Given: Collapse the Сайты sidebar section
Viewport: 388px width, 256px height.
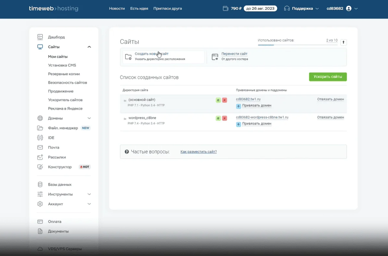Looking at the screenshot, I should point(89,47).
